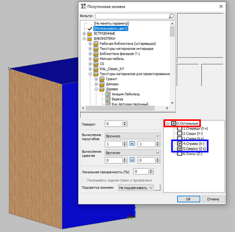Expand the ВСТРОЕННЫЕ tree node

pyautogui.click(x=84, y=33)
